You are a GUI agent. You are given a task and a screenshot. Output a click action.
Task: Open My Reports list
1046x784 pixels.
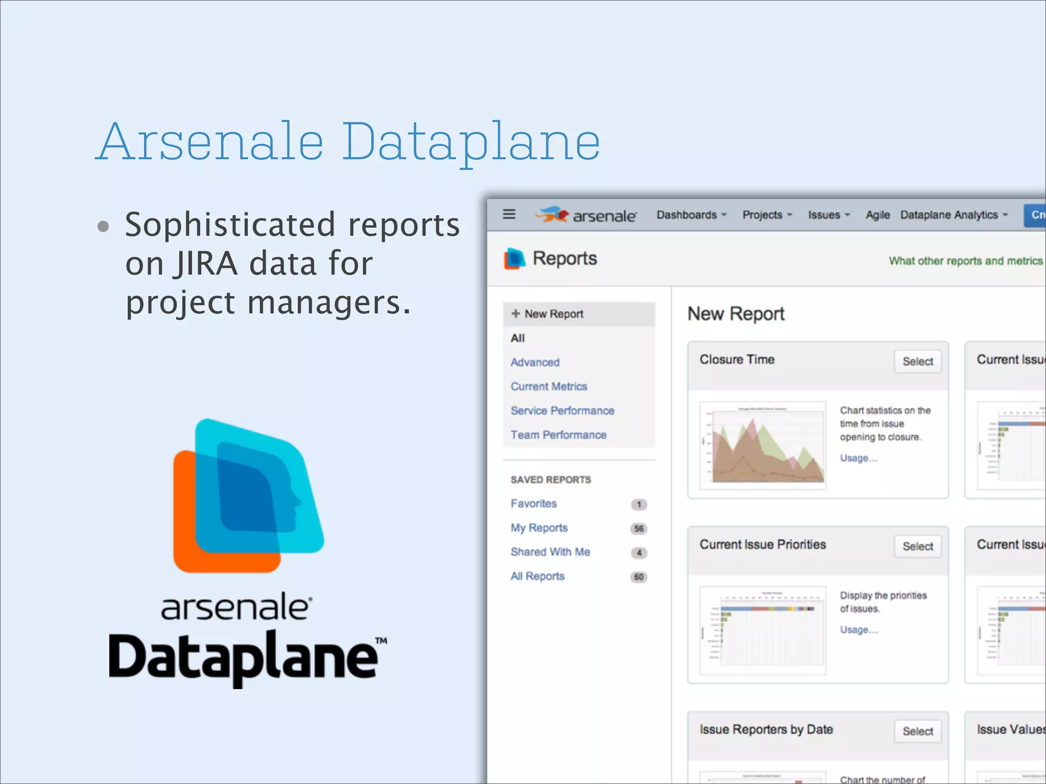539,528
